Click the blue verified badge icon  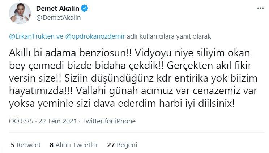click(x=84, y=8)
